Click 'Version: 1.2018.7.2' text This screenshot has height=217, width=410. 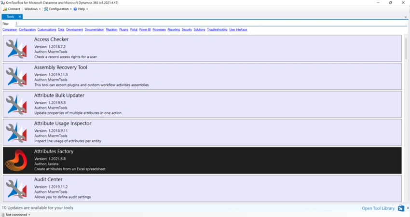click(50, 47)
